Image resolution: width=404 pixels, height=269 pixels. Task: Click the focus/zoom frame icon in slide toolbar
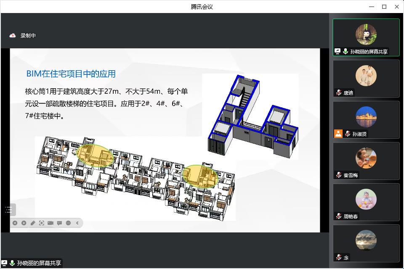pyautogui.click(x=42, y=223)
